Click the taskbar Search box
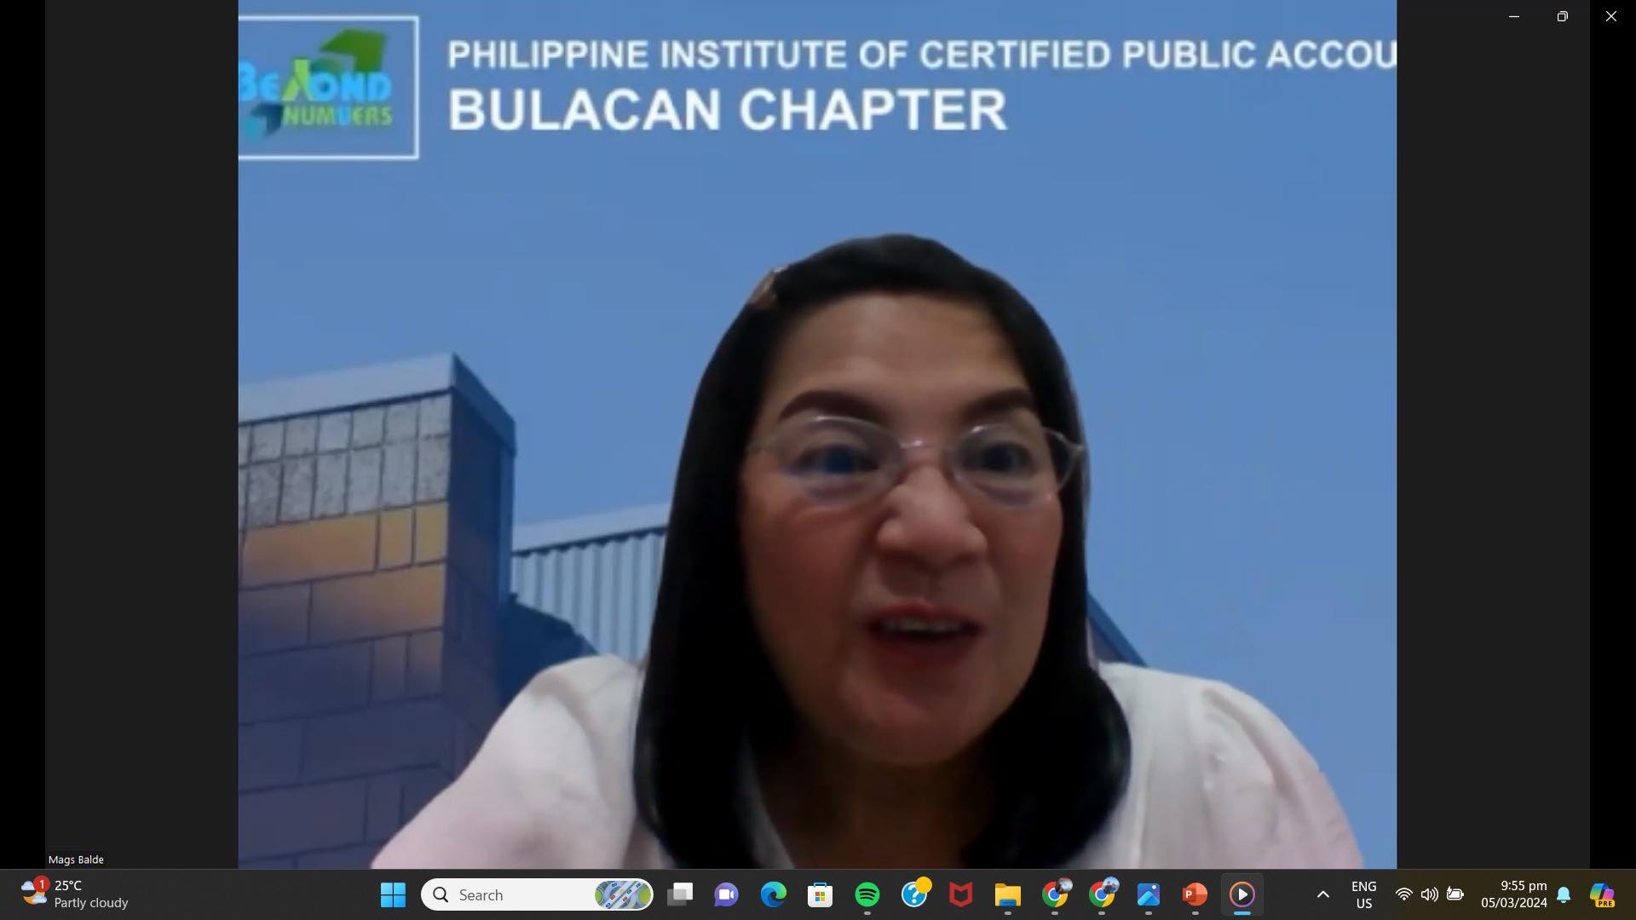Screen dimensions: 1636x920 pyautogui.click(x=538, y=894)
